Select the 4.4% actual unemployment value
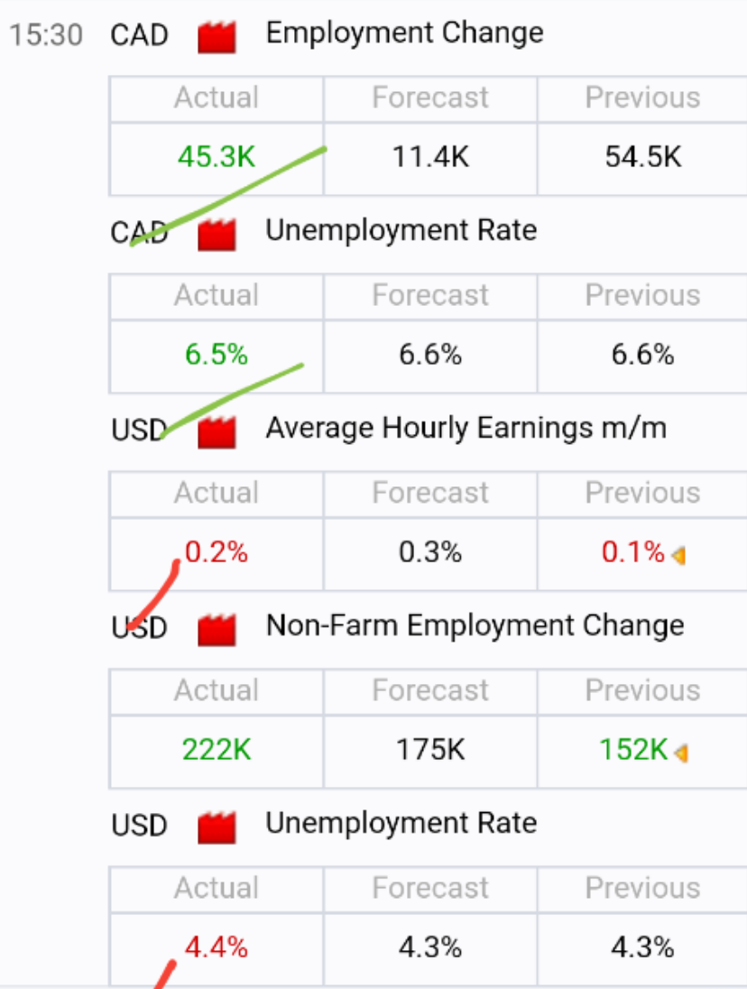Image resolution: width=747 pixels, height=989 pixels. point(217,947)
